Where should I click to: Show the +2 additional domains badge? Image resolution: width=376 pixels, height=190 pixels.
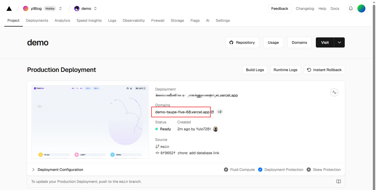220,112
